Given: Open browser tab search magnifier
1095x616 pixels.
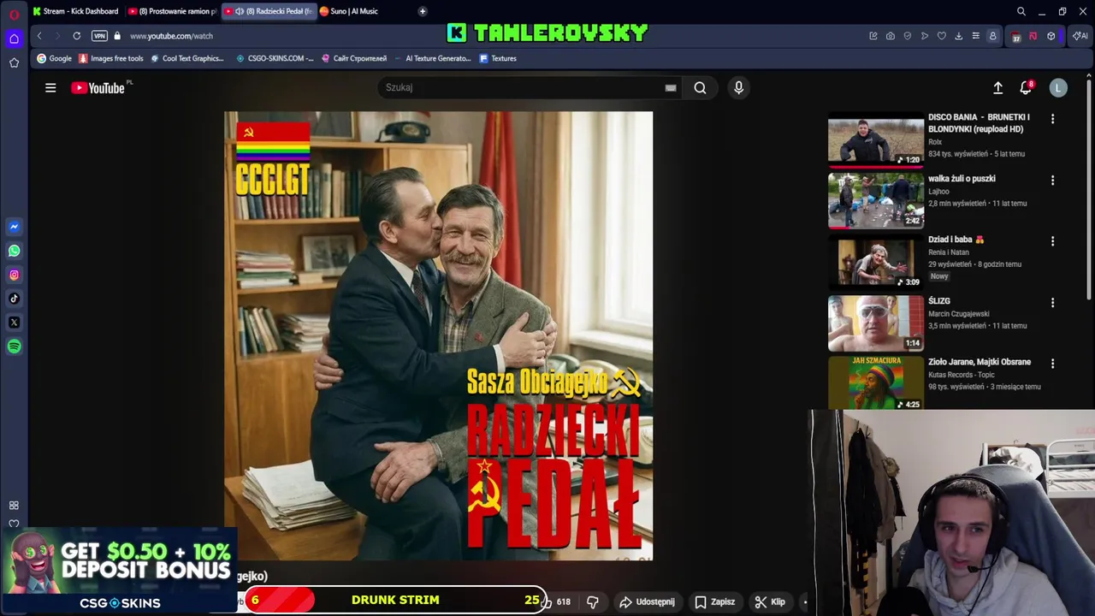Looking at the screenshot, I should point(1021,11).
